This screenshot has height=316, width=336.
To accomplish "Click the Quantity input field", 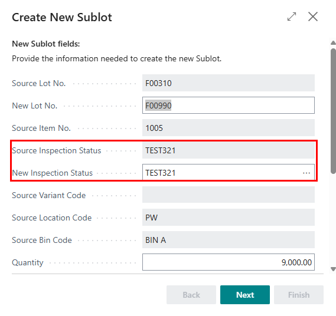I will [x=229, y=262].
